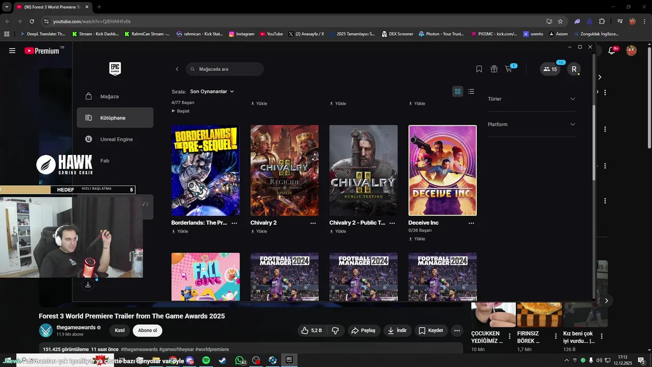
Task: Open the DEX Screener bookmark
Action: [397, 34]
